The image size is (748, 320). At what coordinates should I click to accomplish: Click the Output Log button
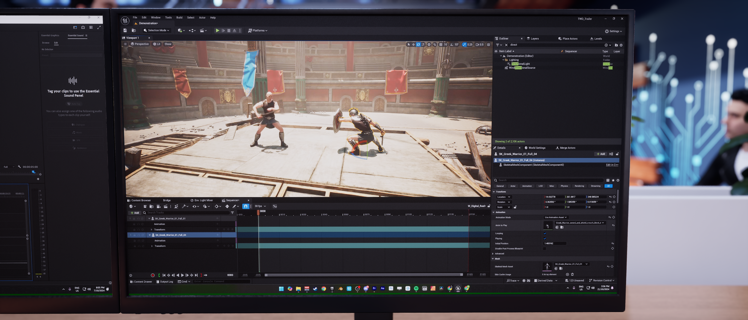165,281
